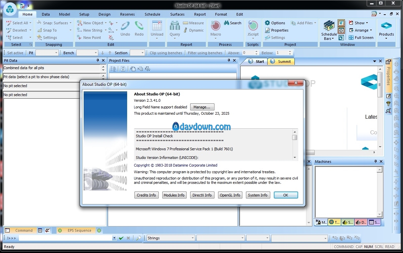The image size is (403, 253).
Task: Open System Info in About dialog
Action: click(258, 195)
